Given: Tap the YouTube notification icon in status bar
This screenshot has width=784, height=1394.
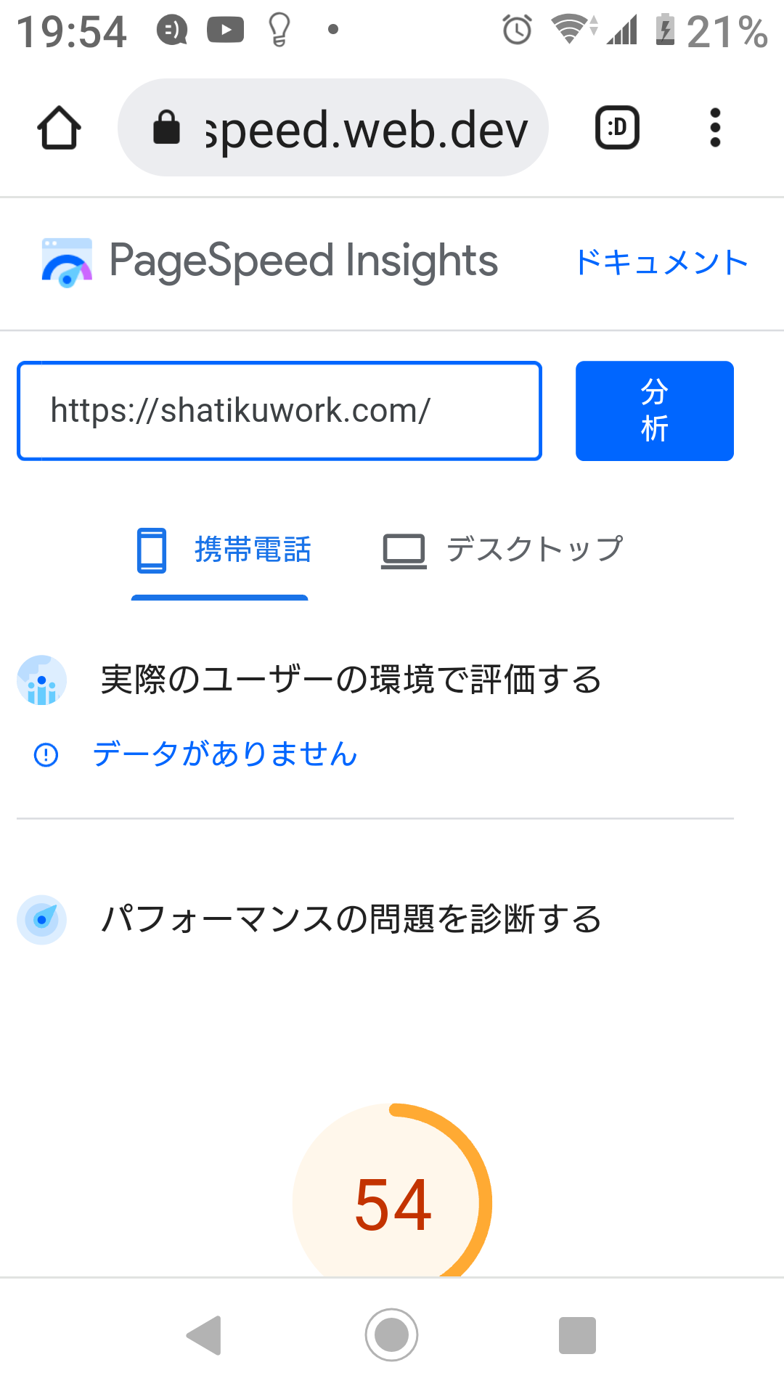Looking at the screenshot, I should tap(225, 30).
